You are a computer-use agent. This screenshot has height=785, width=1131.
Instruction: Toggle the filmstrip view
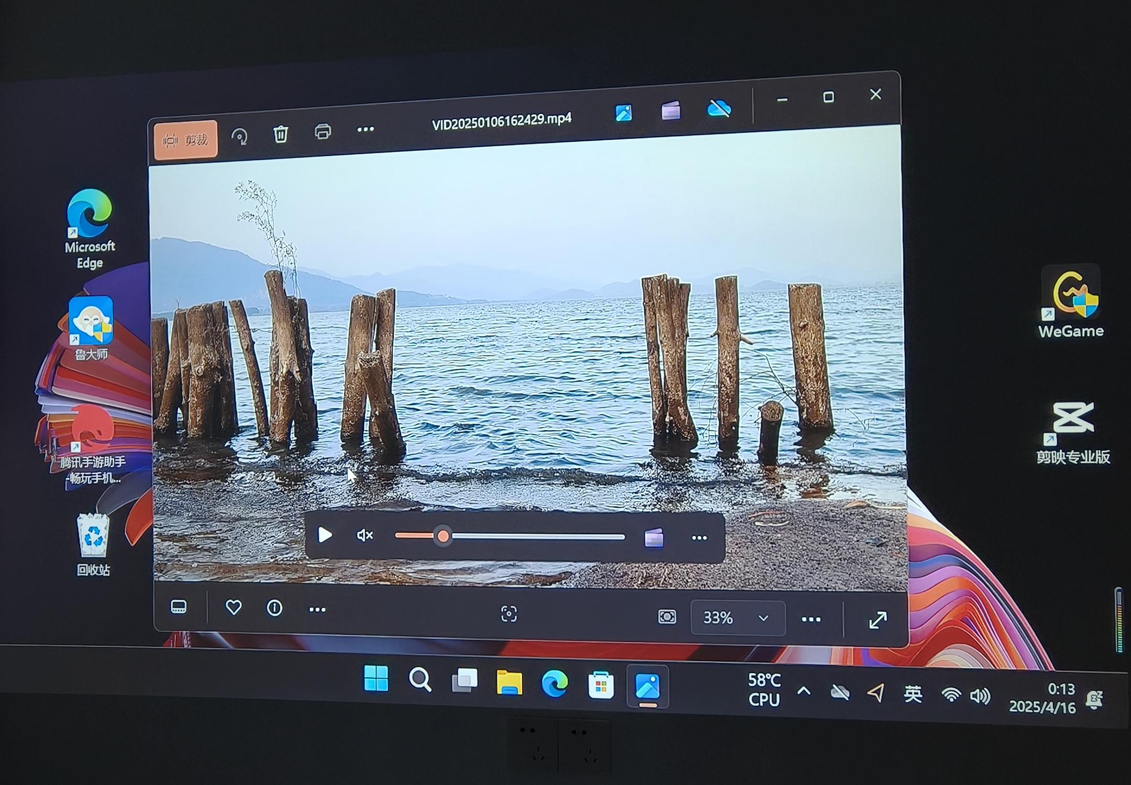[x=179, y=607]
